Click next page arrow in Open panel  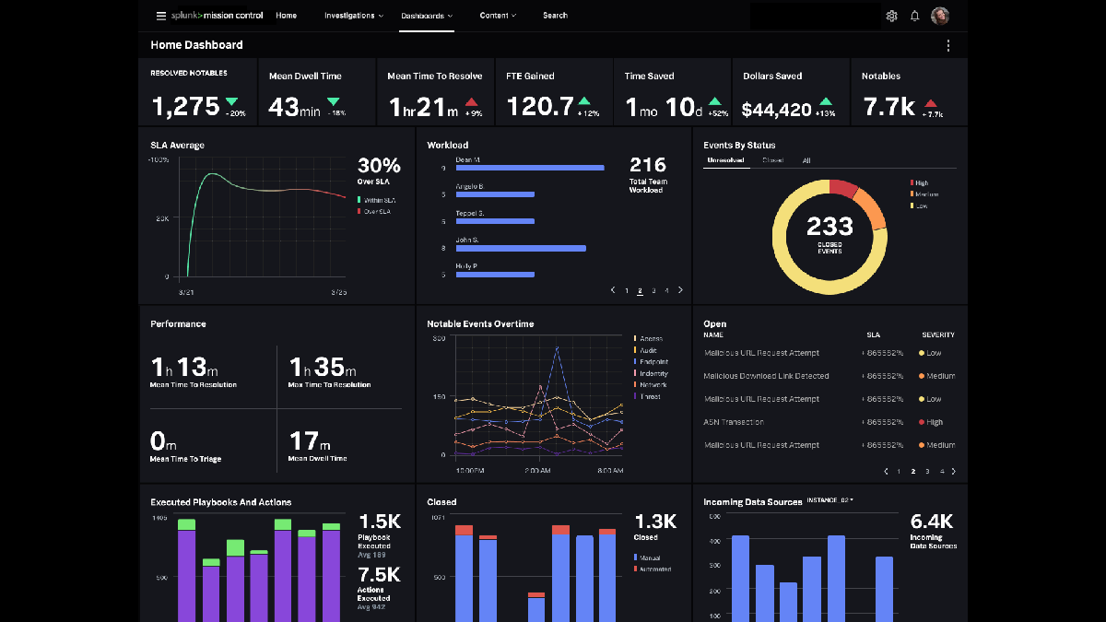click(954, 471)
